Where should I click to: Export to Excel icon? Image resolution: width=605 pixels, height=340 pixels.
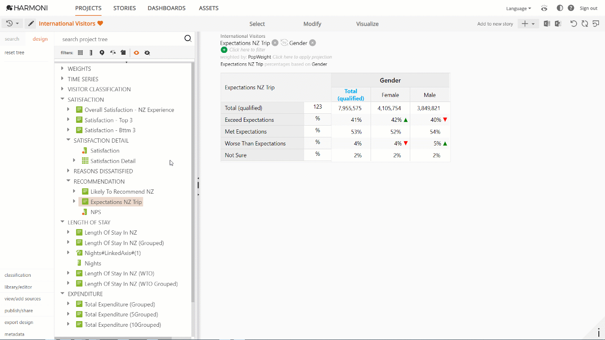pos(547,24)
